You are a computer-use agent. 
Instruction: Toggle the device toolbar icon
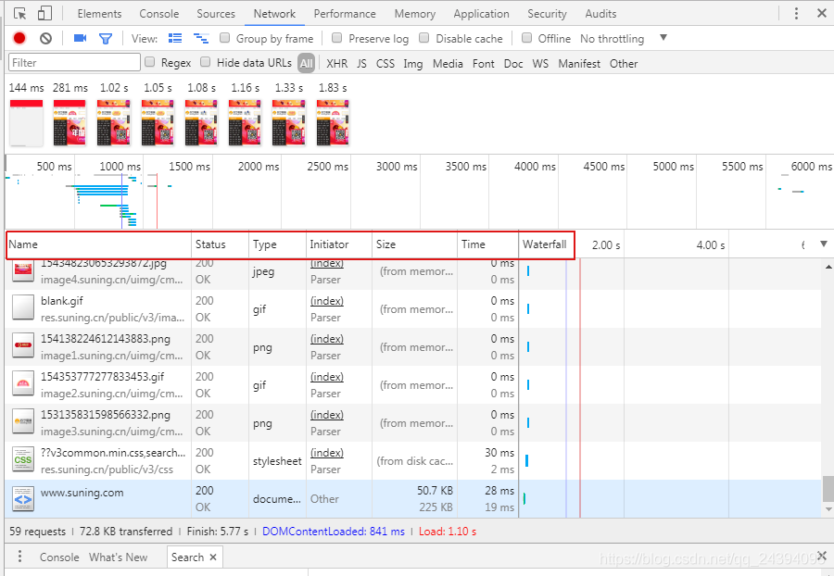[45, 13]
